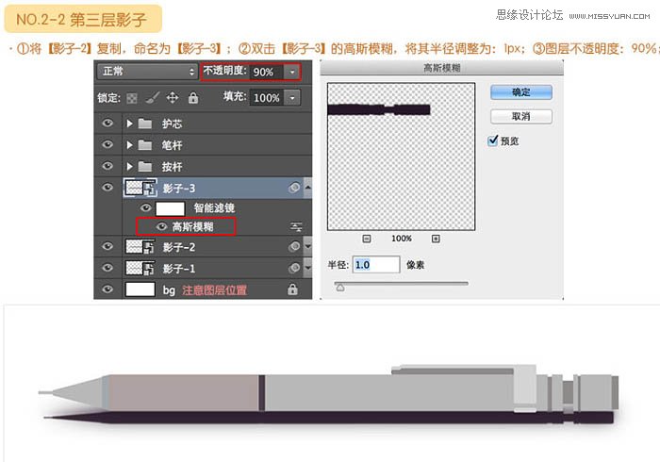This screenshot has width=660, height=462.
Task: Select the 影子-1 layer name
Action: tap(179, 269)
